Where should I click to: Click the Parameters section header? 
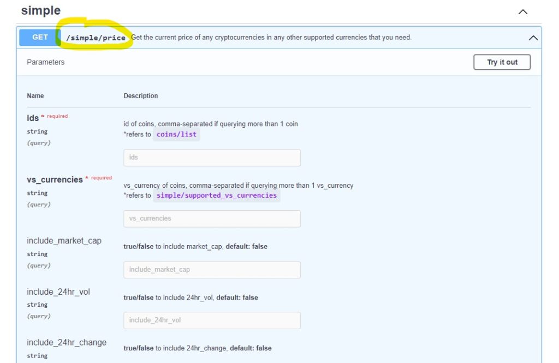tap(46, 62)
